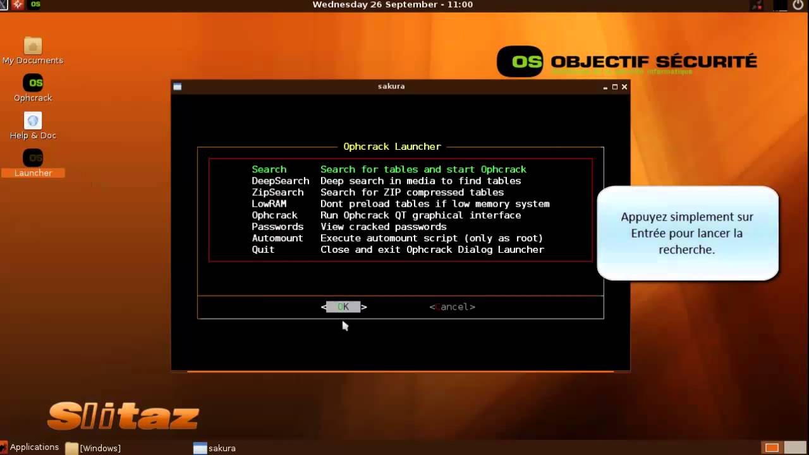Switch to the sakura taskbar entry
The width and height of the screenshot is (809, 455).
pyautogui.click(x=215, y=448)
